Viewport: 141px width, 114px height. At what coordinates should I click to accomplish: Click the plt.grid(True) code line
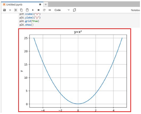point(29,21)
